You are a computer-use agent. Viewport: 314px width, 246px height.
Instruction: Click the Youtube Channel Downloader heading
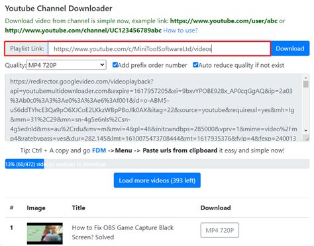pyautogui.click(x=58, y=9)
